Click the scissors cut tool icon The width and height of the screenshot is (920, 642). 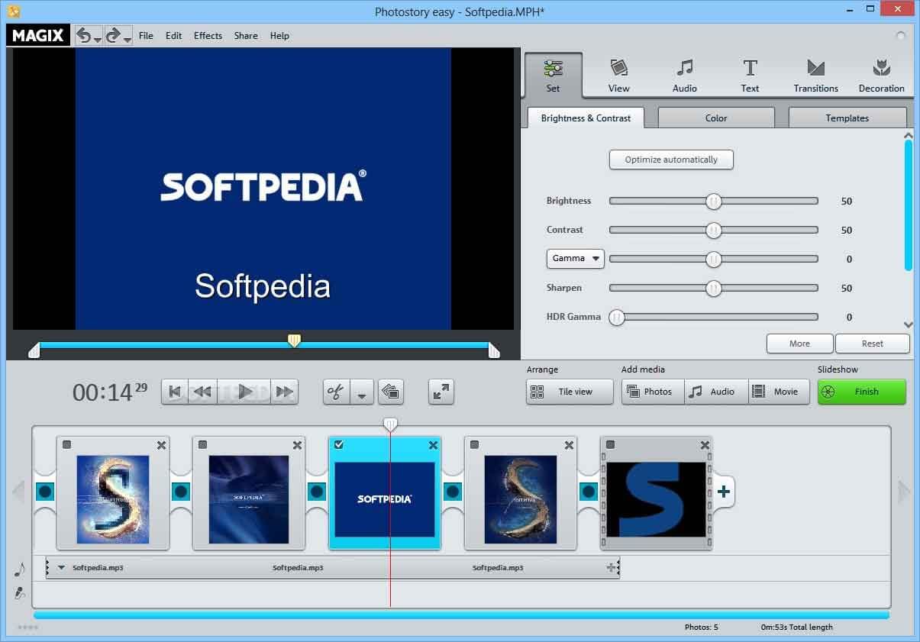click(336, 392)
